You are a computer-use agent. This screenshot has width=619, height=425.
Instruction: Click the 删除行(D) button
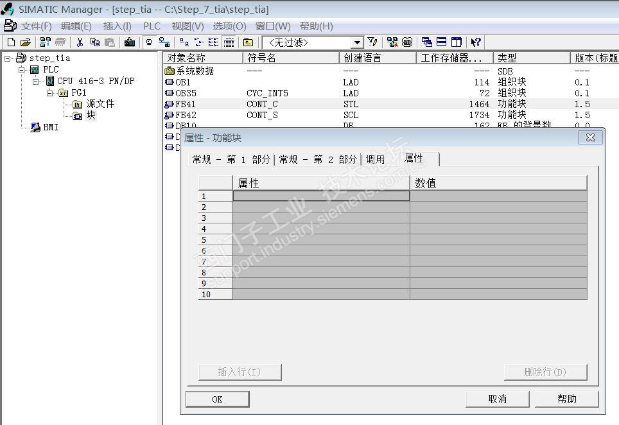click(x=545, y=372)
